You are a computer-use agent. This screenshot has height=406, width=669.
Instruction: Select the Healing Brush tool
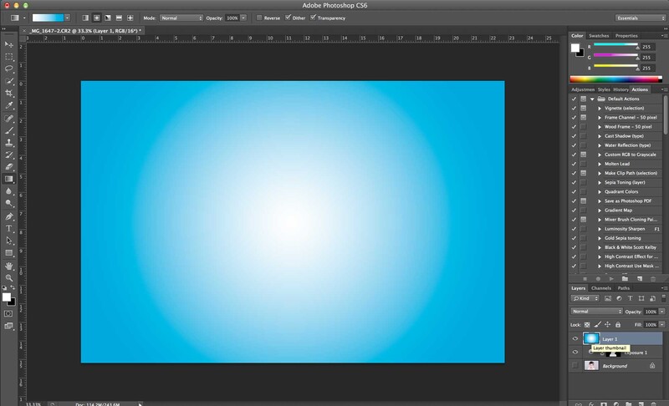coord(8,118)
